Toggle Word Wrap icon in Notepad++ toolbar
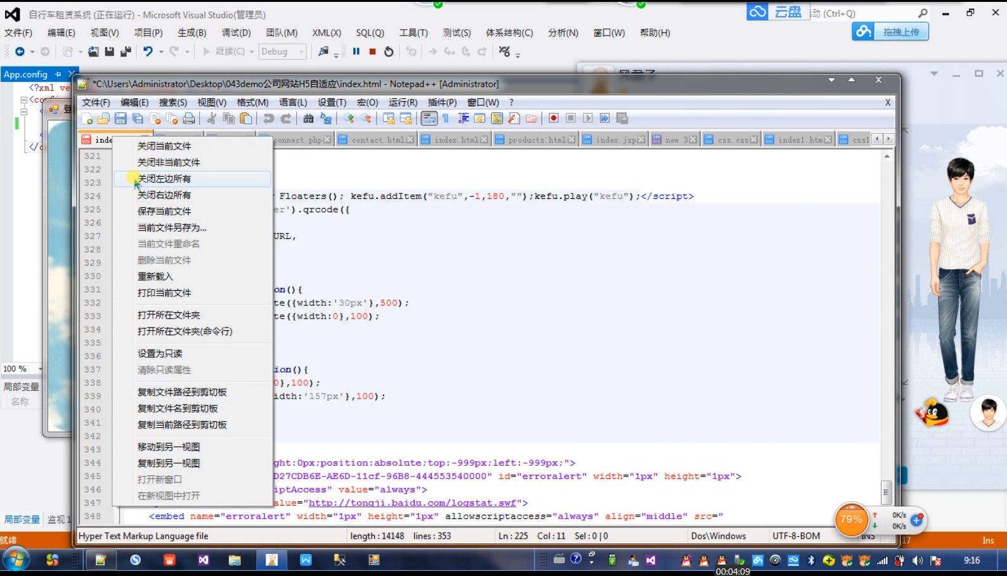This screenshot has width=1007, height=576. click(429, 118)
